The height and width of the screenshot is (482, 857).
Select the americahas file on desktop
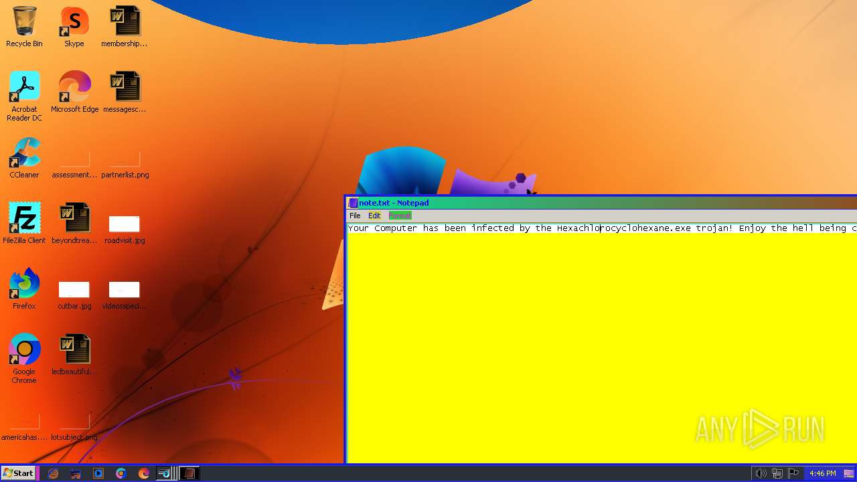(x=24, y=427)
